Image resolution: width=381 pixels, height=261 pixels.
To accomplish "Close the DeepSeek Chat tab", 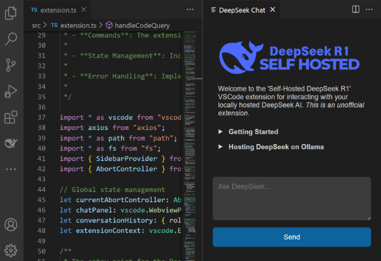I will (272, 10).
